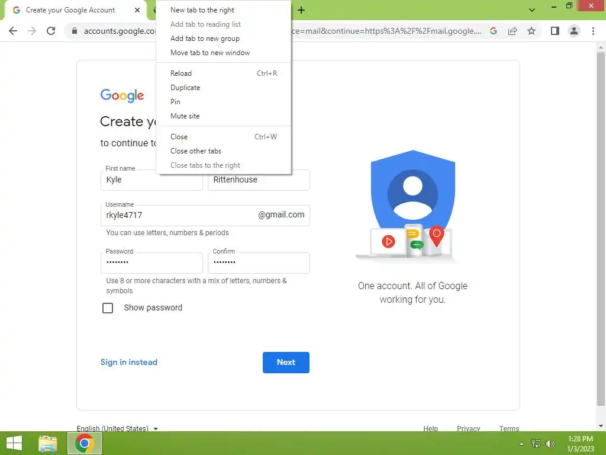Click the address bar URL text

point(386,31)
